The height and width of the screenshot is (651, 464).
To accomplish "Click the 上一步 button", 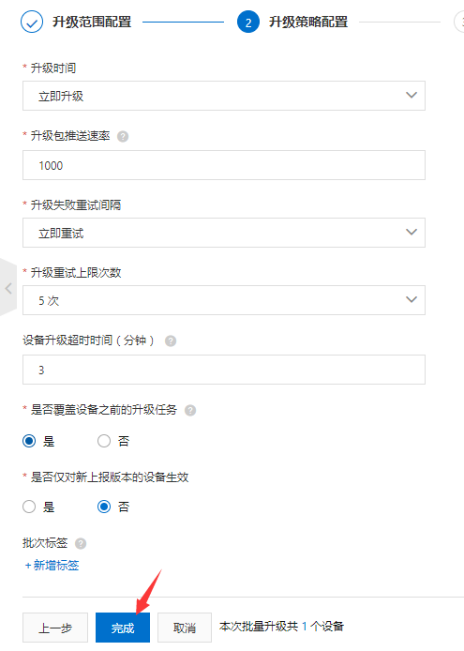I will click(55, 628).
